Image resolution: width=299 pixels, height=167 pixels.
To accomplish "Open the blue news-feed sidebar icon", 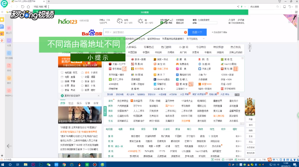I will coord(2,27).
